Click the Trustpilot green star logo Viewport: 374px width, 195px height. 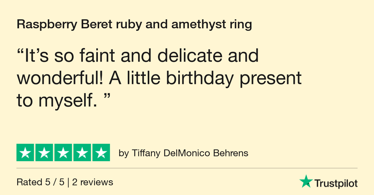pyautogui.click(x=306, y=181)
